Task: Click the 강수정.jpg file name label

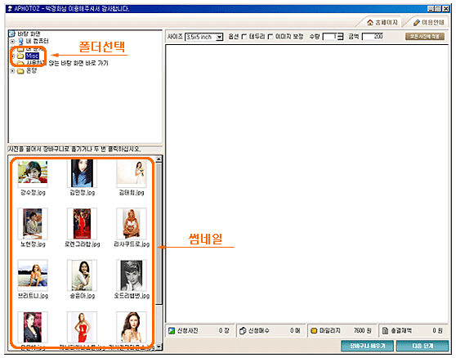Action: click(33, 193)
